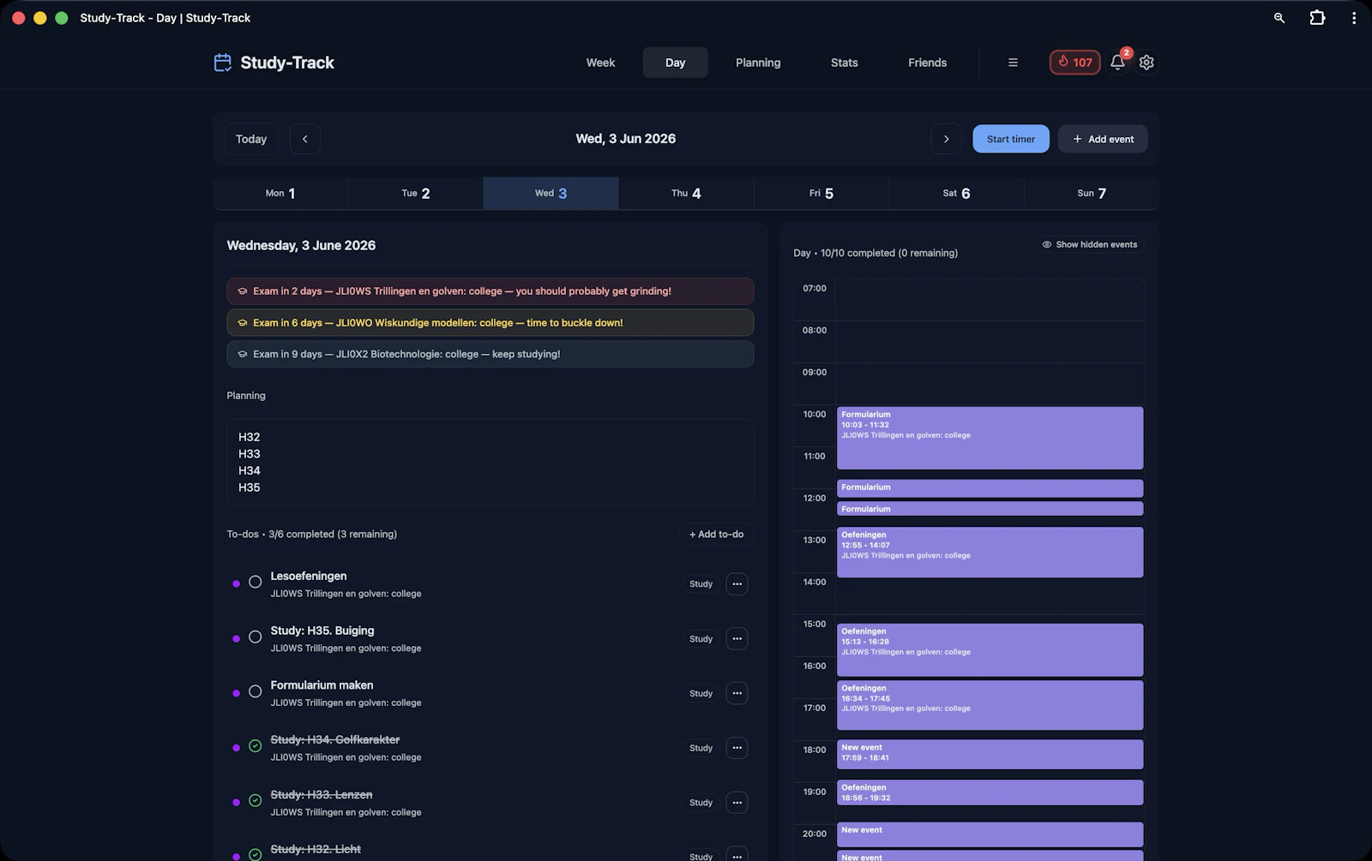This screenshot has height=861, width=1372.
Task: Select the Day view tab
Action: (675, 63)
